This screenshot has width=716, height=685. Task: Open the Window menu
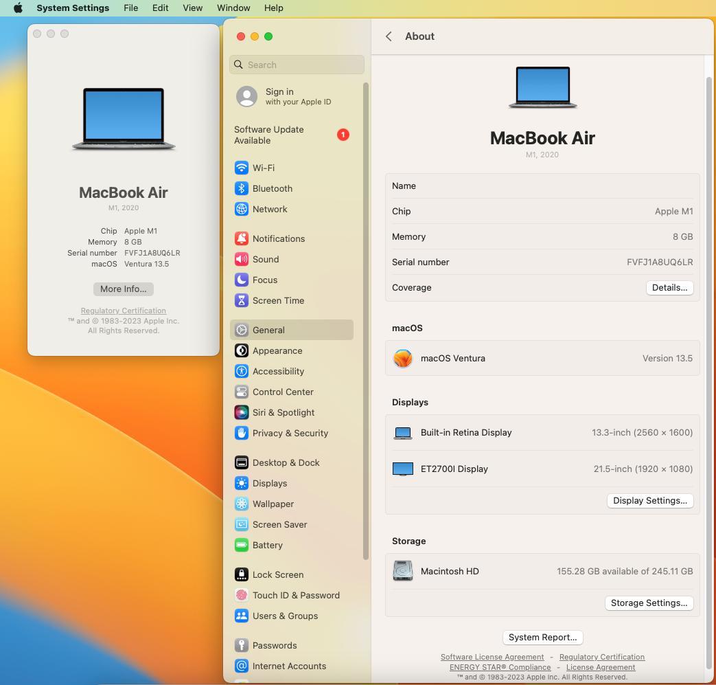[x=233, y=8]
